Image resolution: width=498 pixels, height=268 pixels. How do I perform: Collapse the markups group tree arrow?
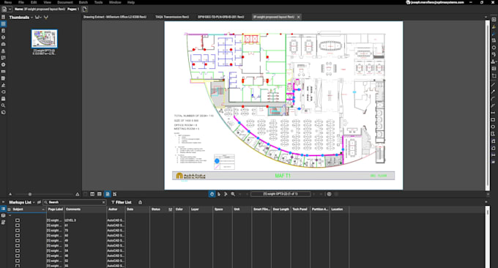(x=10, y=215)
